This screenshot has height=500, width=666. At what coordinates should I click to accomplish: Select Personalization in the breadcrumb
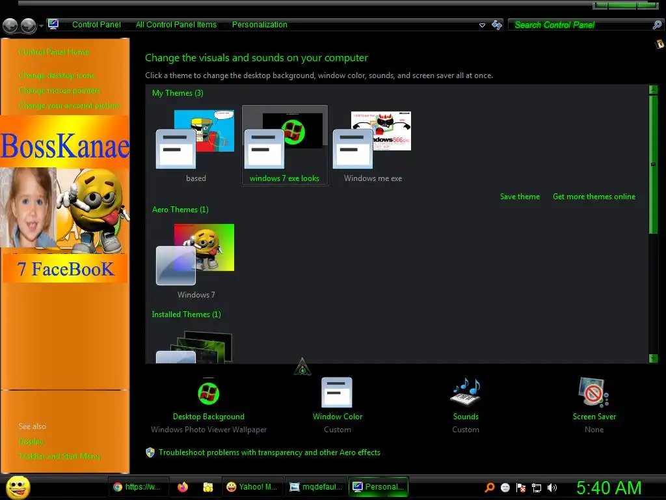point(260,25)
